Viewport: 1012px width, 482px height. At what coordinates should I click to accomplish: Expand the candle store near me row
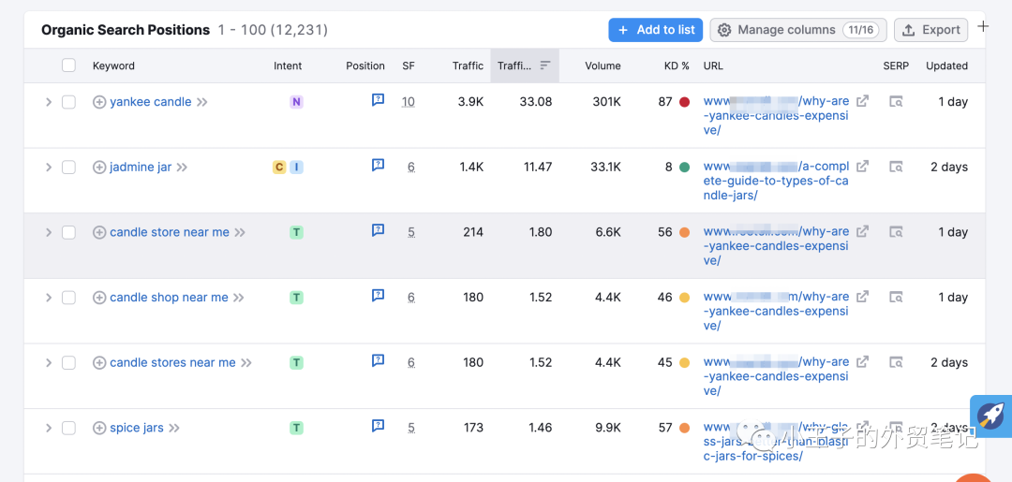(49, 232)
